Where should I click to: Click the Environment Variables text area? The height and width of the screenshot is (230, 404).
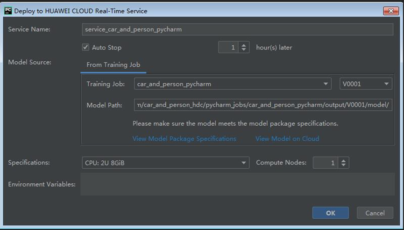tap(237, 184)
